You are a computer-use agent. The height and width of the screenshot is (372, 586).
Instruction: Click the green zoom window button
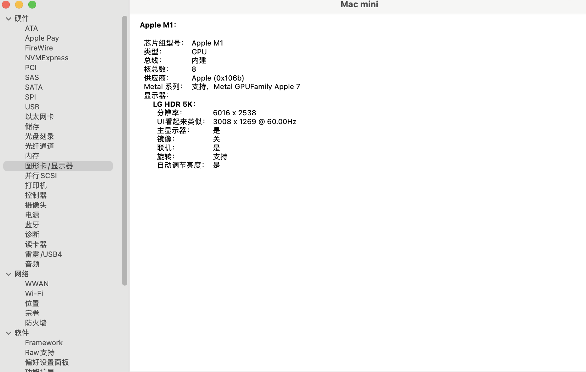(32, 5)
